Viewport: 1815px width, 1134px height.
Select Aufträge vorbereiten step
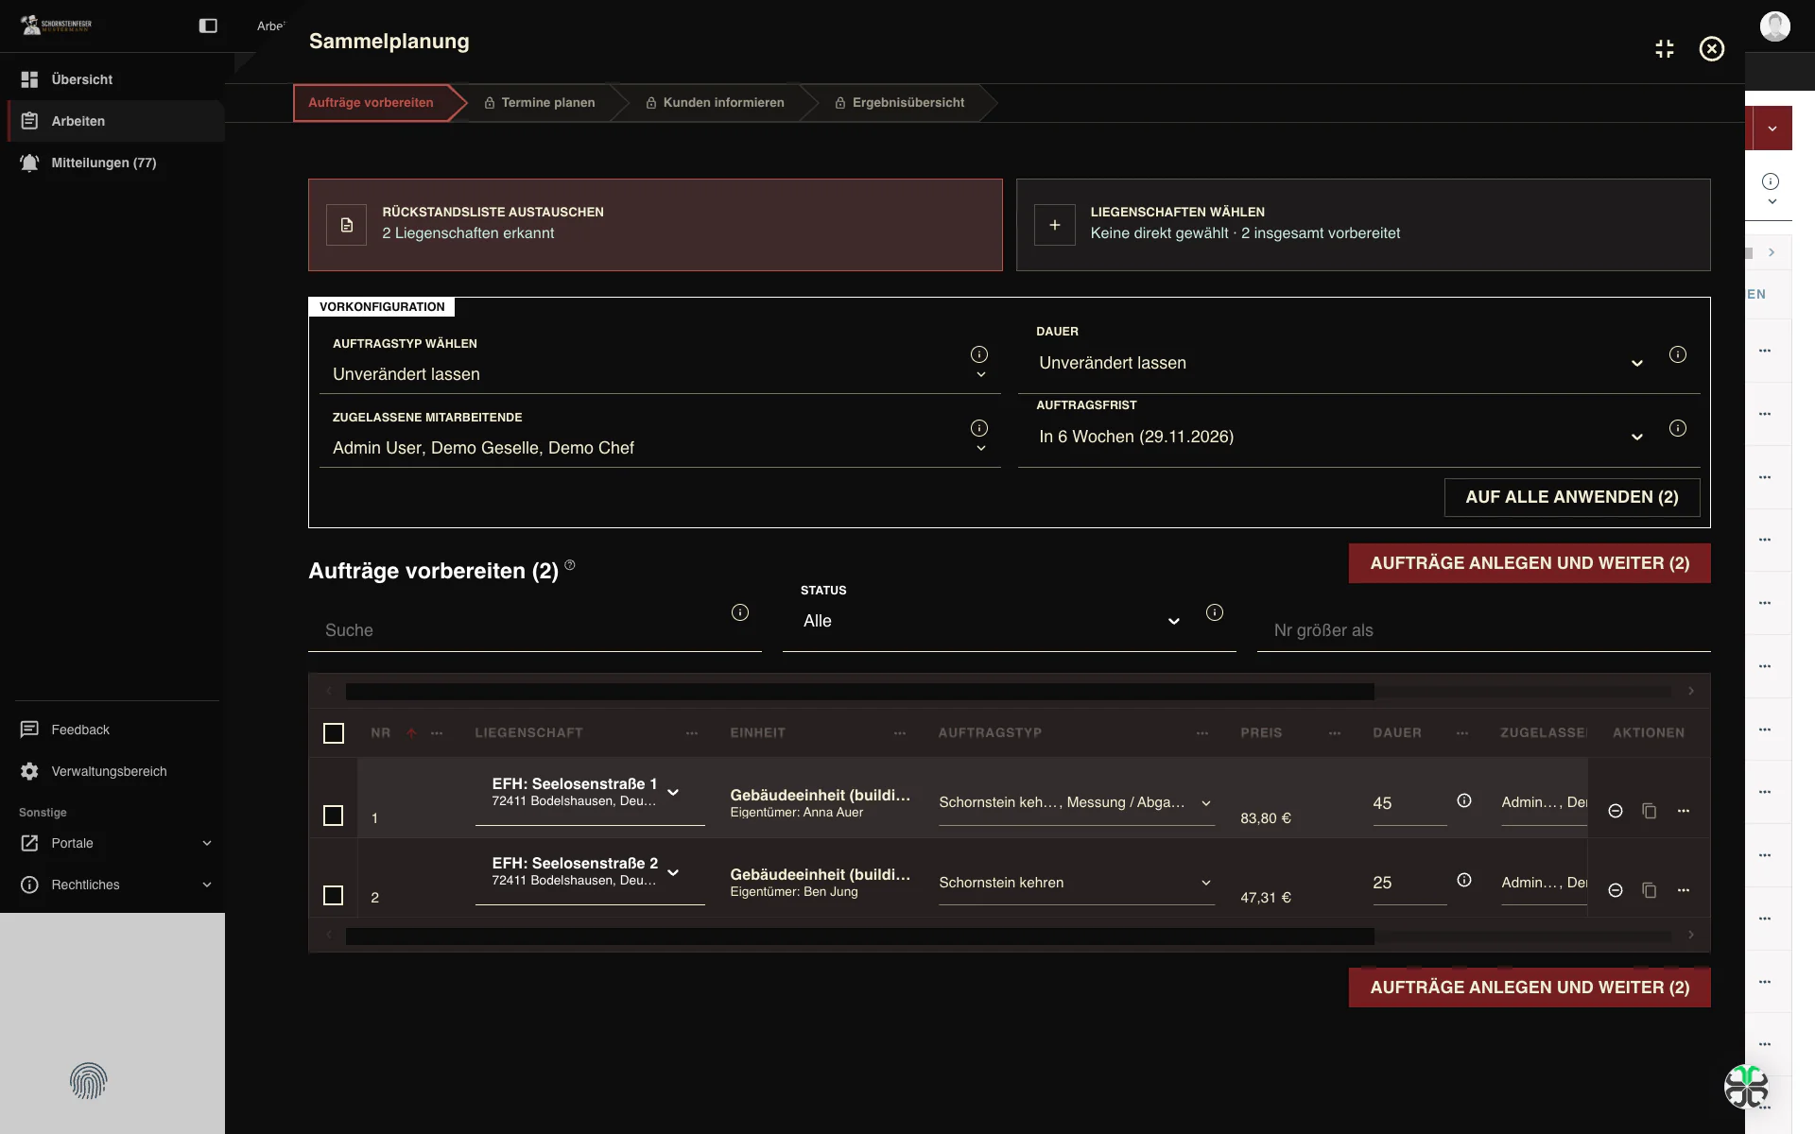[371, 102]
